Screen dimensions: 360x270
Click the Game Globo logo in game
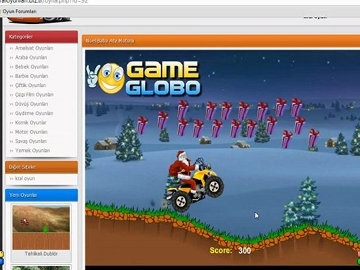(x=144, y=78)
